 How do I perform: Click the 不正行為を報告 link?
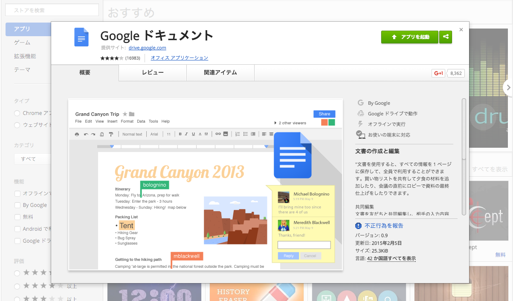[384, 226]
